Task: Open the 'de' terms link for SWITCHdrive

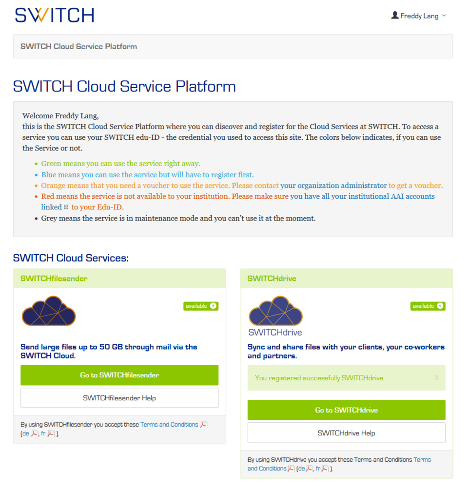Action: [x=302, y=468]
